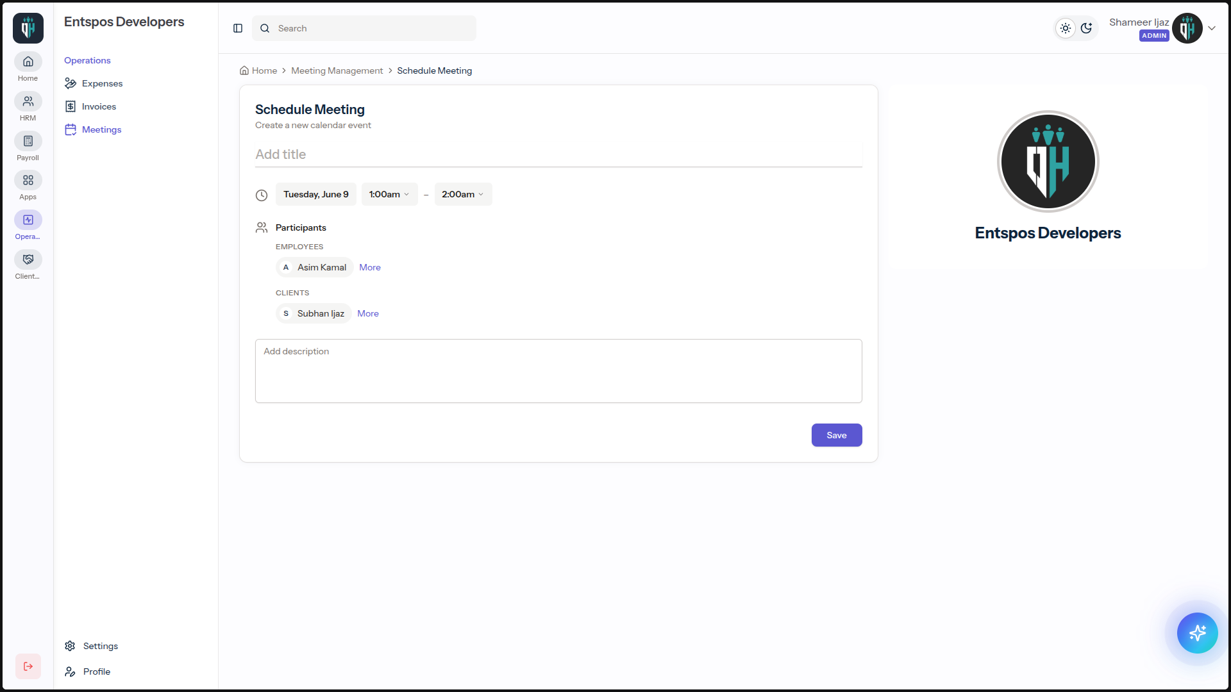Open the Payroll module icon

click(28, 141)
